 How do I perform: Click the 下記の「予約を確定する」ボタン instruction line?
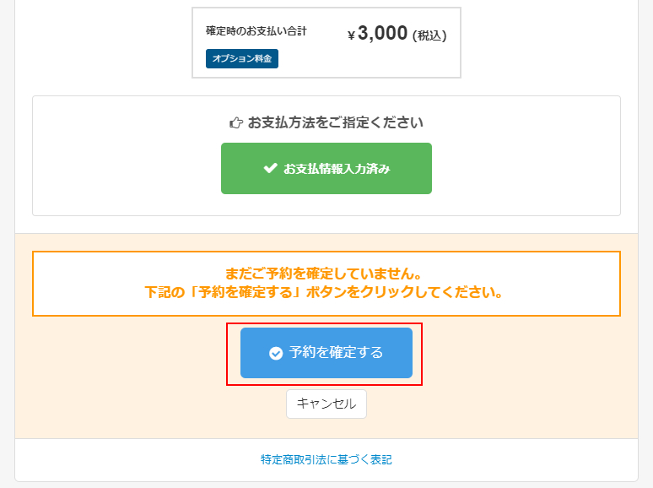point(326,294)
